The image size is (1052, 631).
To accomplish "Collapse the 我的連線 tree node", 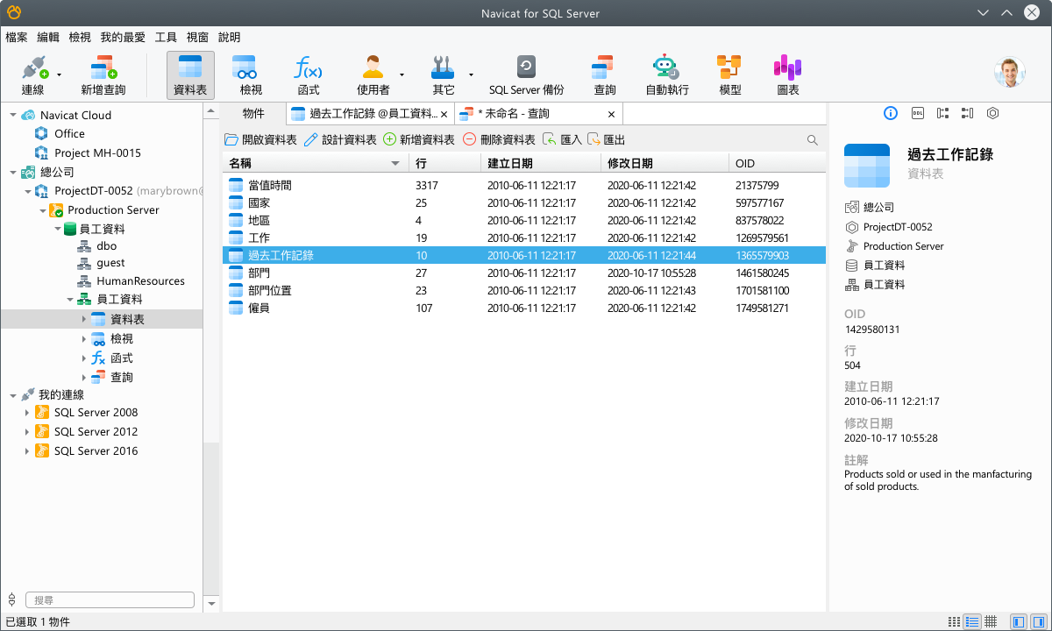I will coord(12,394).
